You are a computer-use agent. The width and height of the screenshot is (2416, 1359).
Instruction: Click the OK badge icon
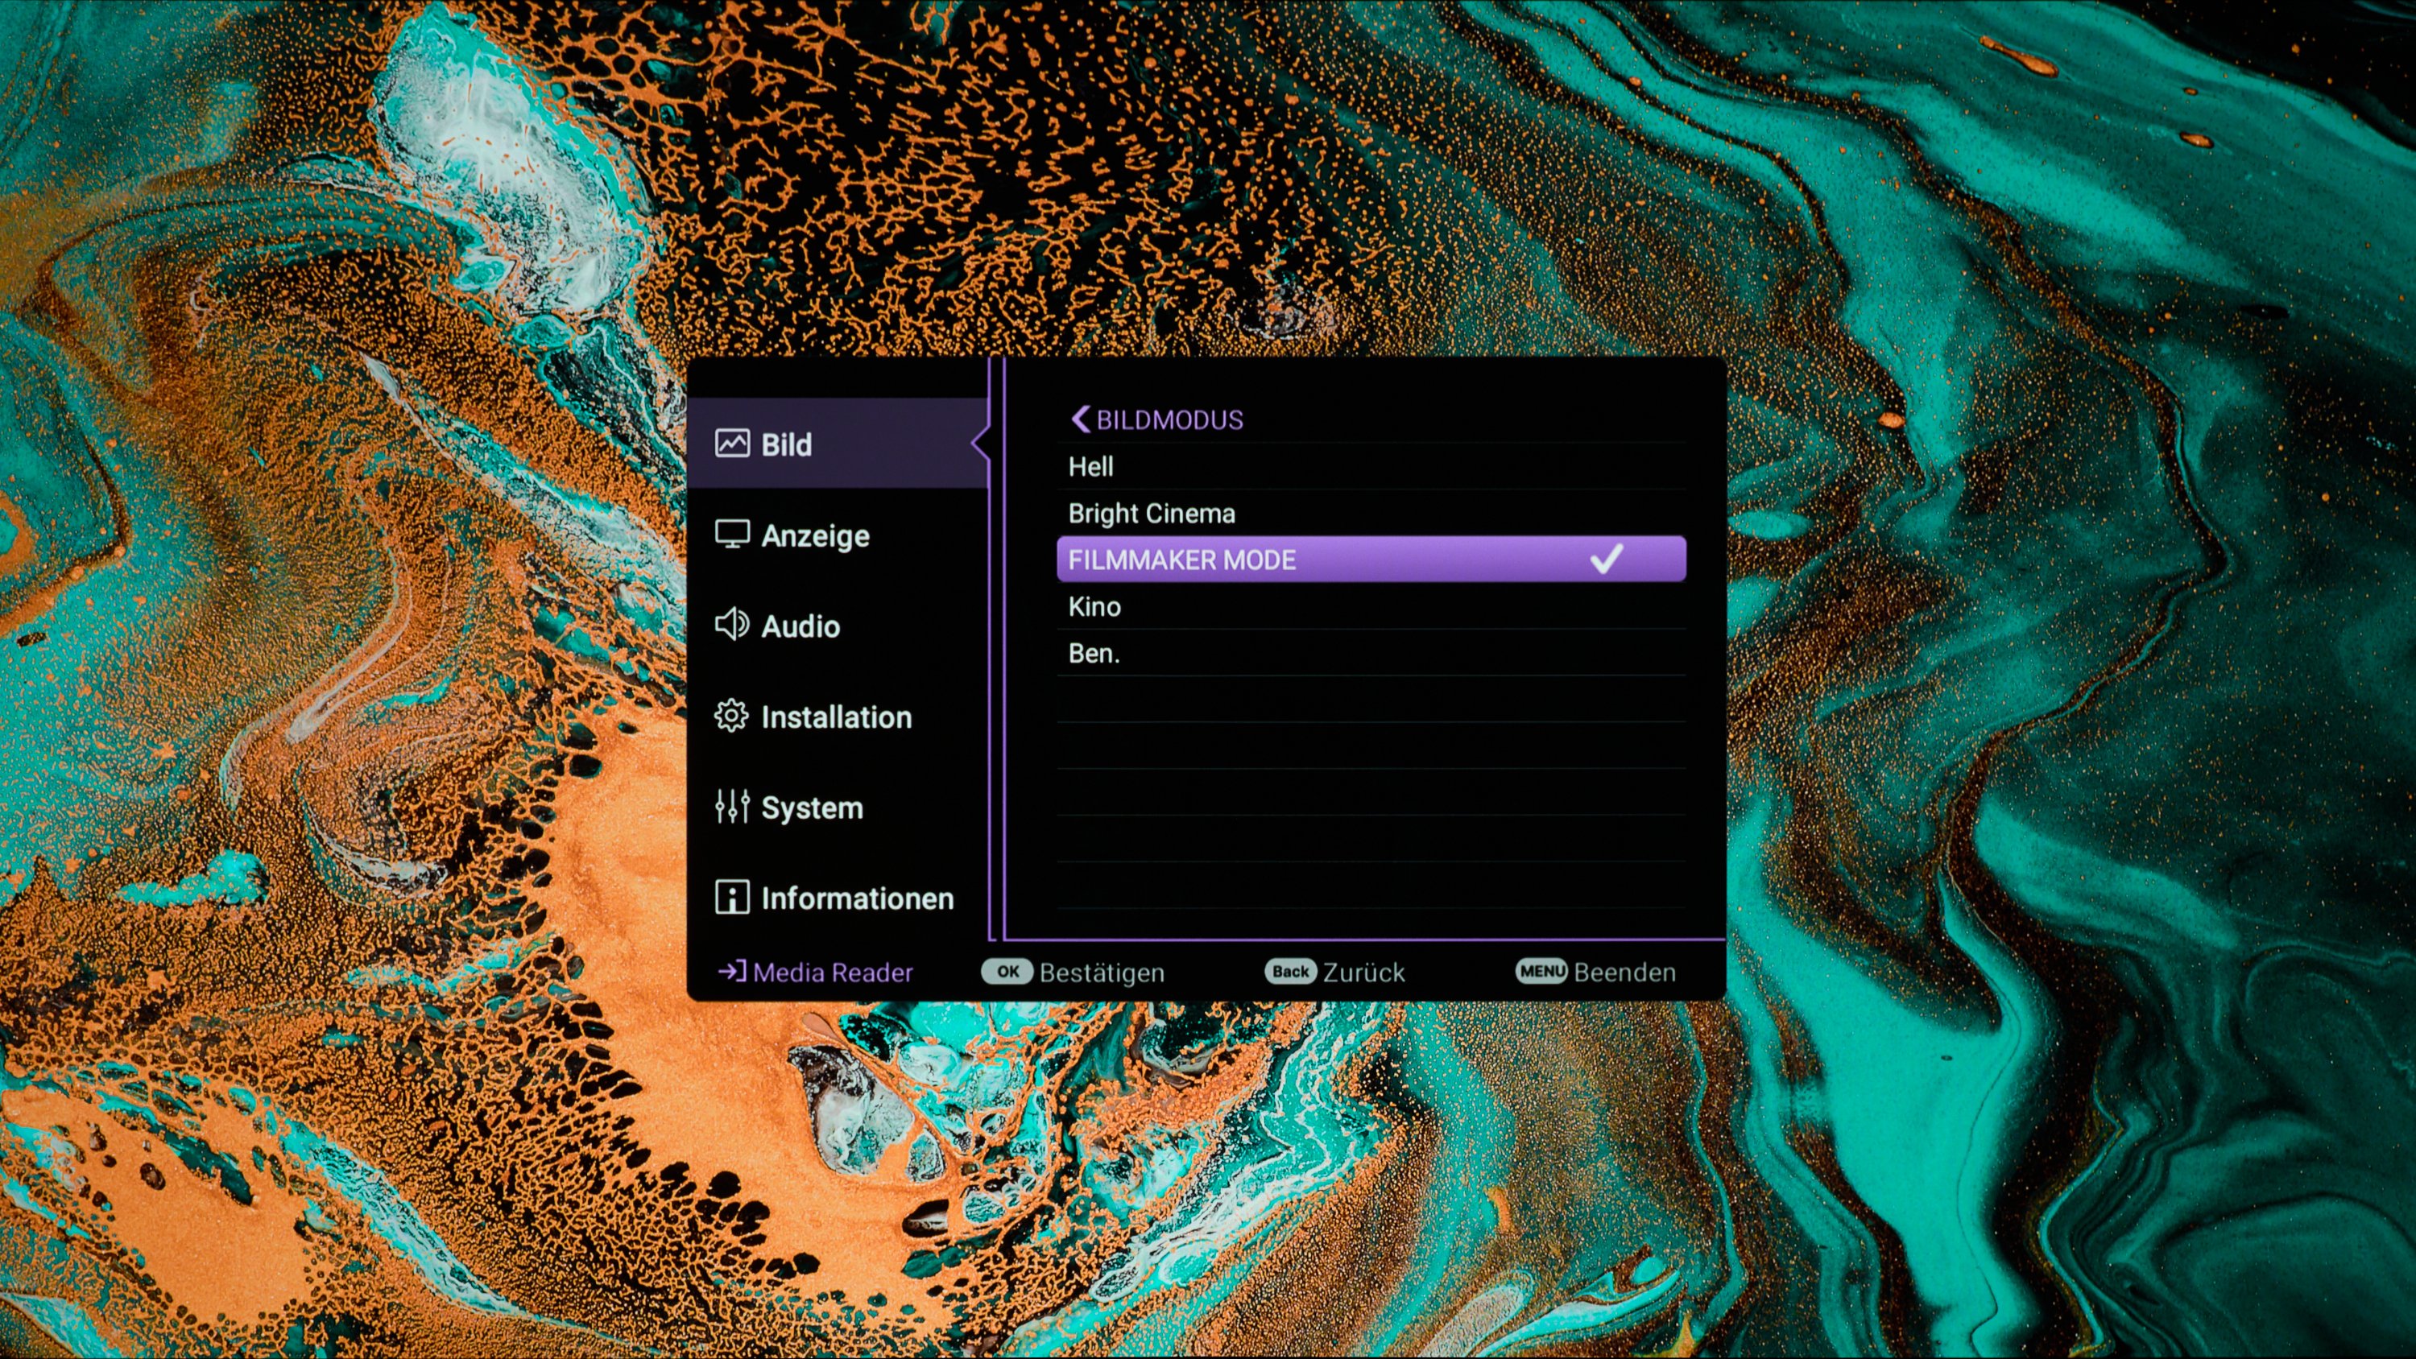click(1007, 972)
